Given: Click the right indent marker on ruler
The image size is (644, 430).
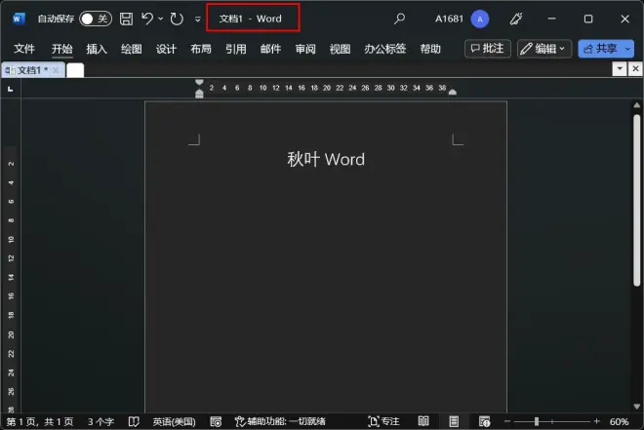Looking at the screenshot, I should (453, 92).
